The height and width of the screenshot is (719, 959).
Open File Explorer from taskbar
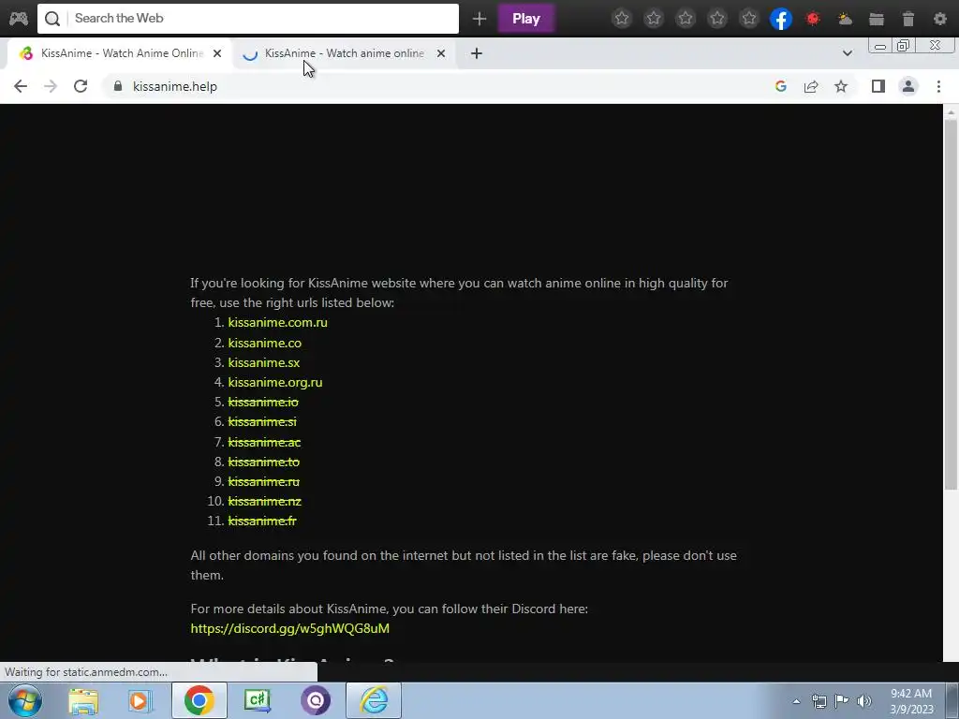point(83,701)
